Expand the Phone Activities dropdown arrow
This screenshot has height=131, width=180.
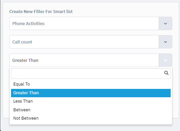165,23
